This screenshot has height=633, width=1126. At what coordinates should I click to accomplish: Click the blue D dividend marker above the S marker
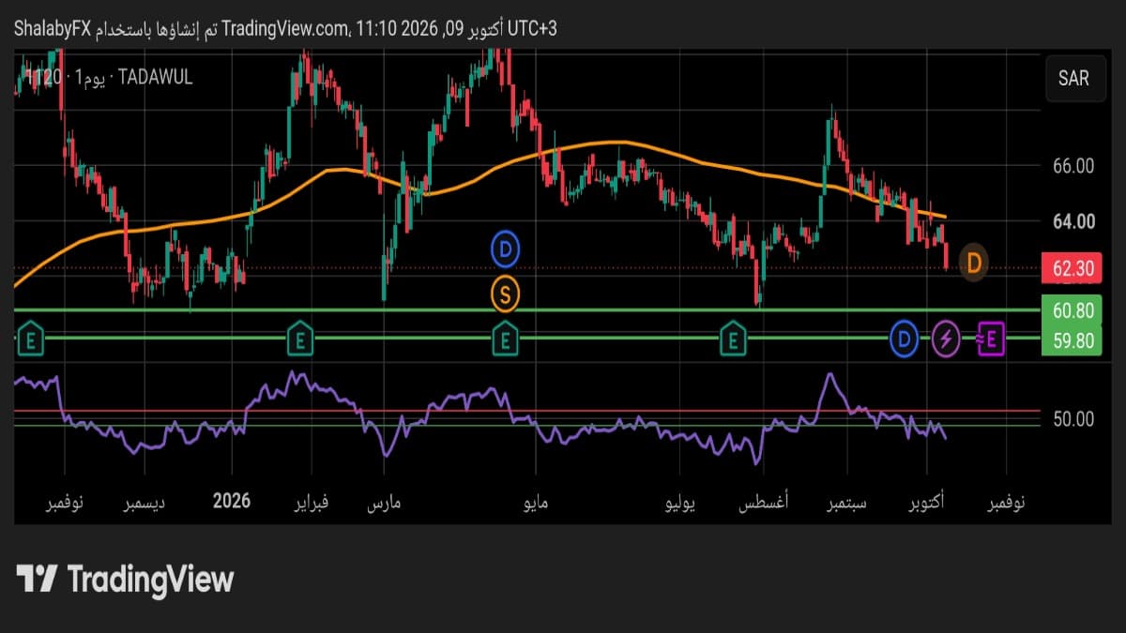point(506,249)
